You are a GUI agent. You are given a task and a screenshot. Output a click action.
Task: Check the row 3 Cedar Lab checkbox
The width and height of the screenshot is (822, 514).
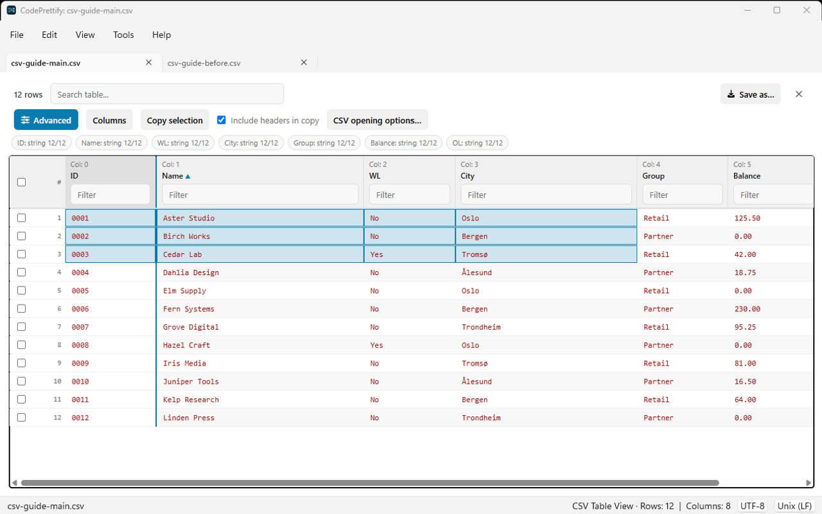(21, 254)
